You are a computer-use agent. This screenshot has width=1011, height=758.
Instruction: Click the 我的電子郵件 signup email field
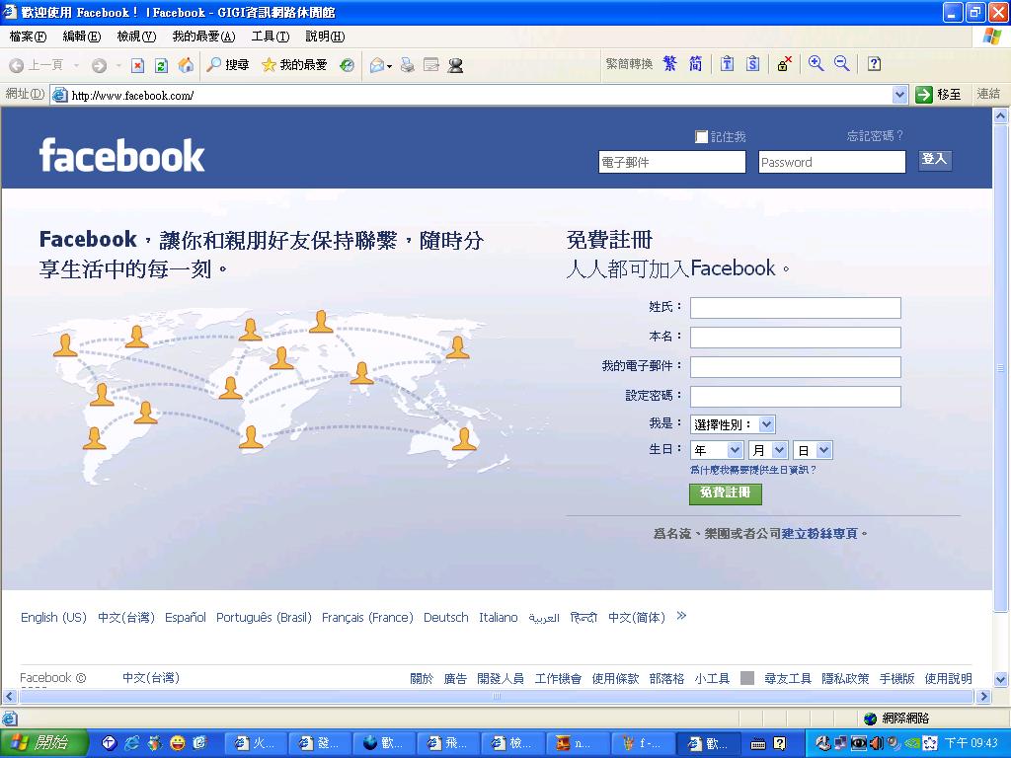coord(796,367)
